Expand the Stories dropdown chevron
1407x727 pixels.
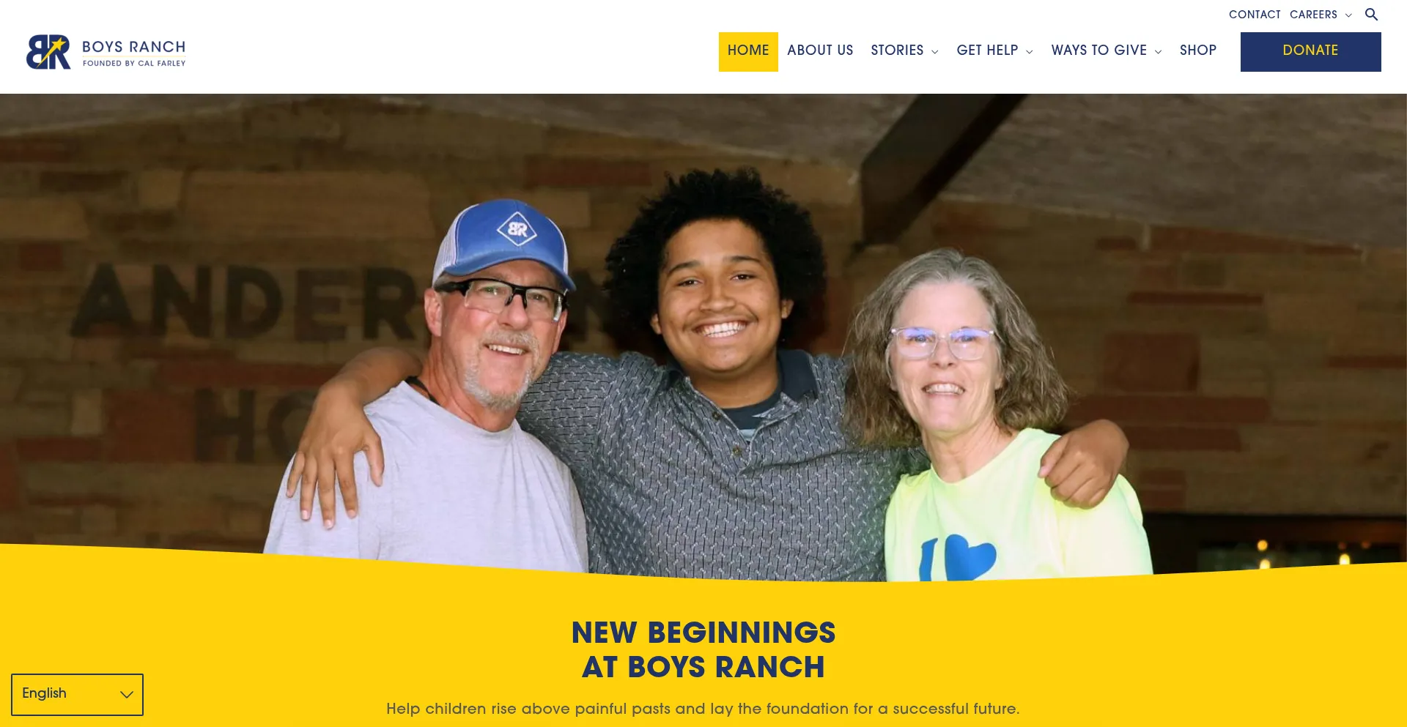[x=934, y=52]
